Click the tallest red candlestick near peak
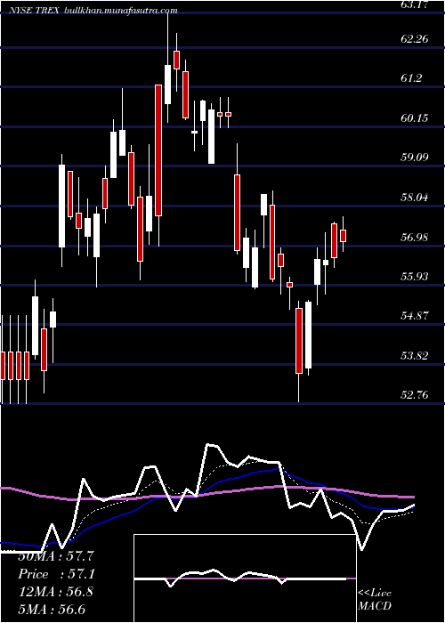Viewport: 445px width, 623px height. pos(158,150)
